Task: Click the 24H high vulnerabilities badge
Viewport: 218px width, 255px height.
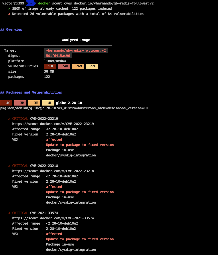Action: 64,66
